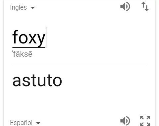The image size is (159, 126).
Task: Expand the Inglés source language arrow
Action: tap(33, 8)
